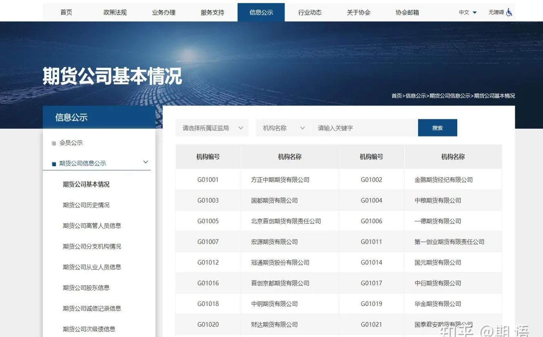The image size is (543, 337).
Task: Click institution code G01021
Action: tap(372, 325)
